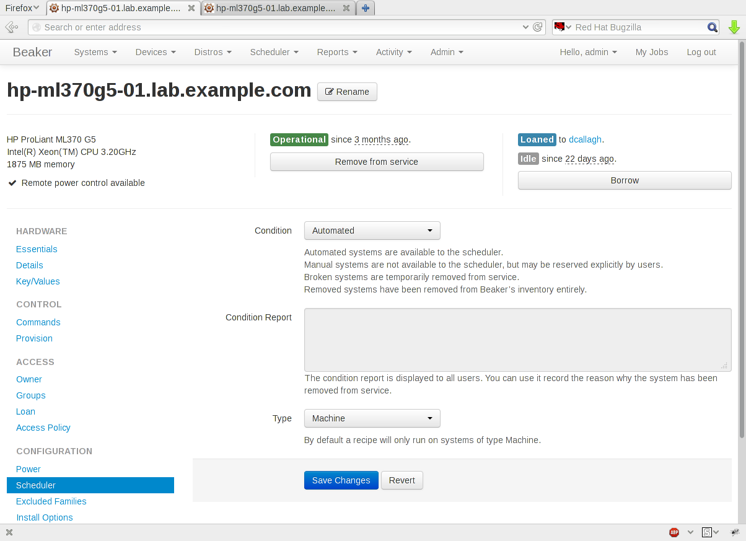Open the Scheduler menu in the top navbar

tap(274, 52)
